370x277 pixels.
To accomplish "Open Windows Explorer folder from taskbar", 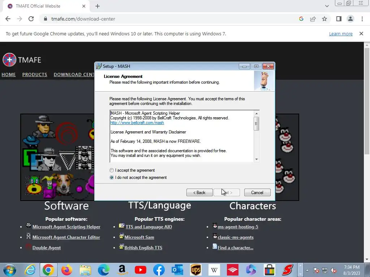I will 85,270.
